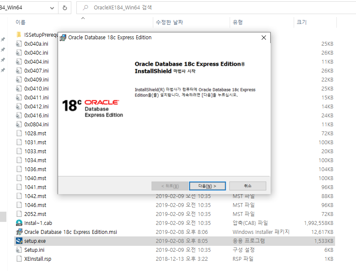Open the address bar history dropdown
The image size is (356, 271).
52,8
